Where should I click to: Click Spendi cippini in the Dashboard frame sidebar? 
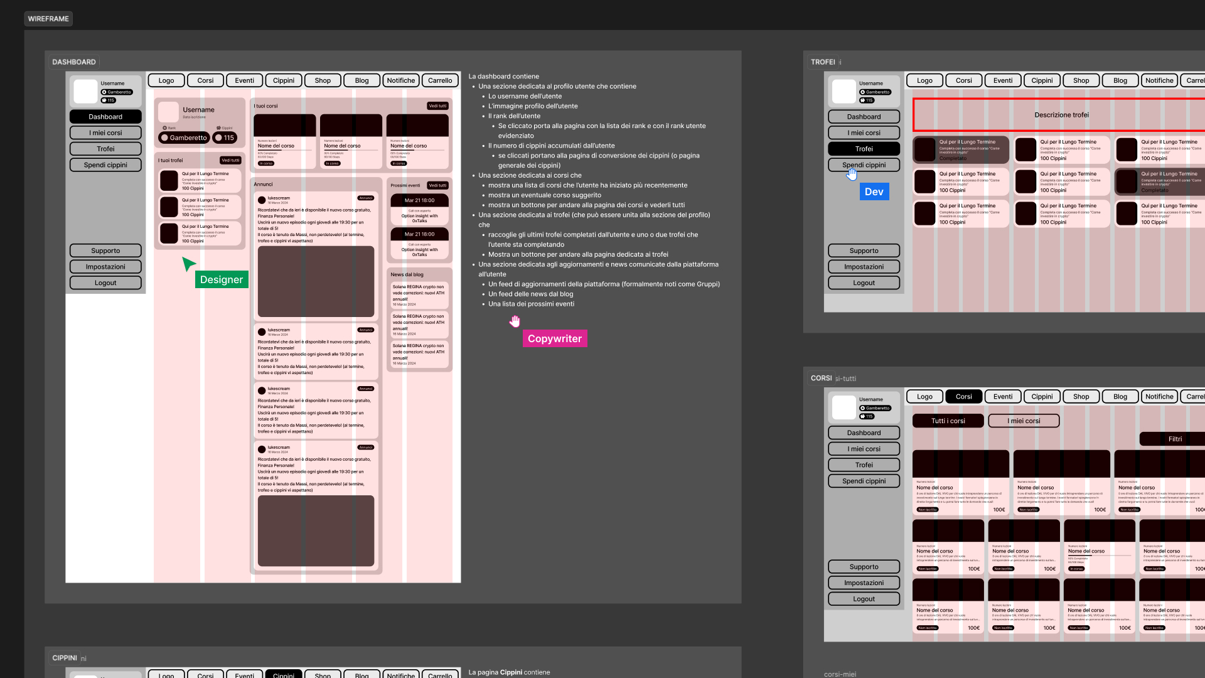[x=105, y=165]
